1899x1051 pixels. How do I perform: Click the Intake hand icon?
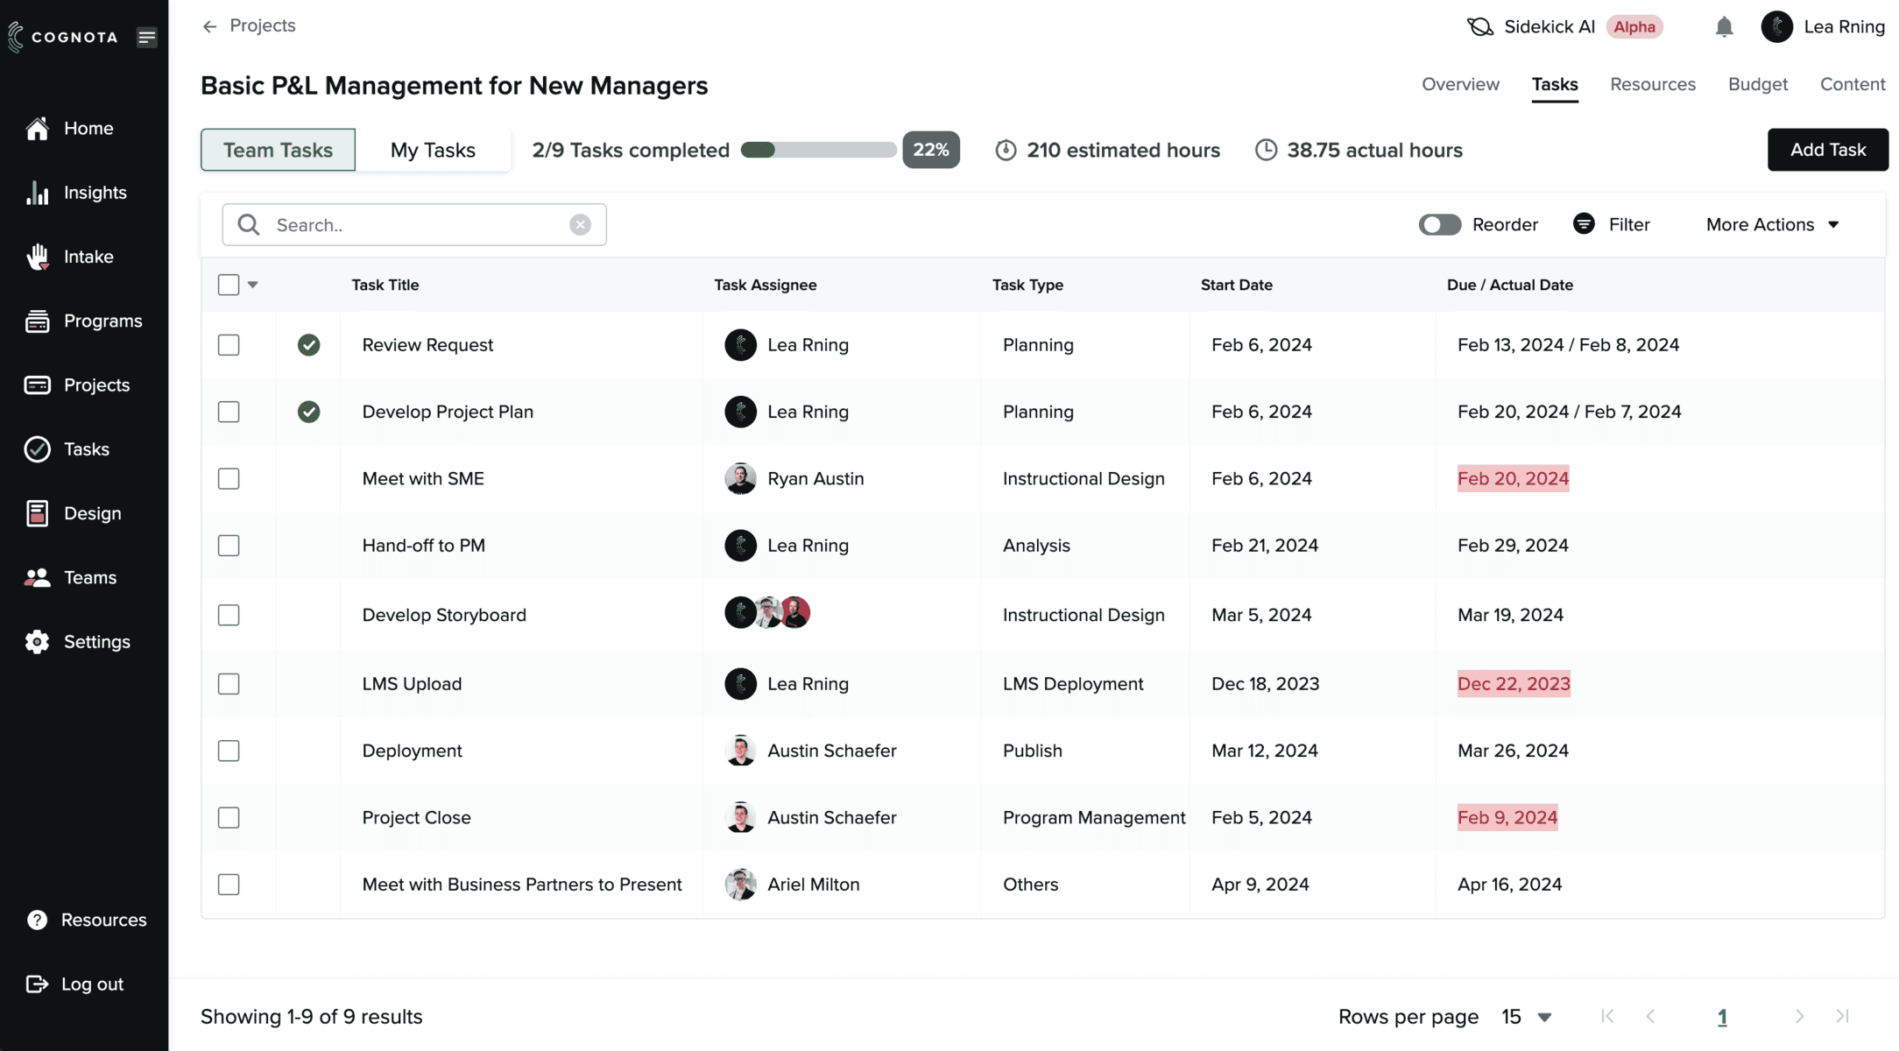click(37, 257)
